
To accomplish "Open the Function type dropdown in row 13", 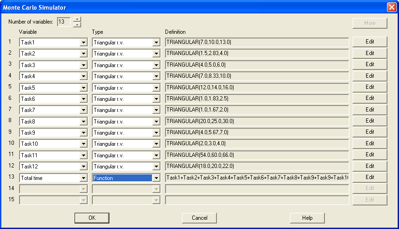I will [156, 178].
